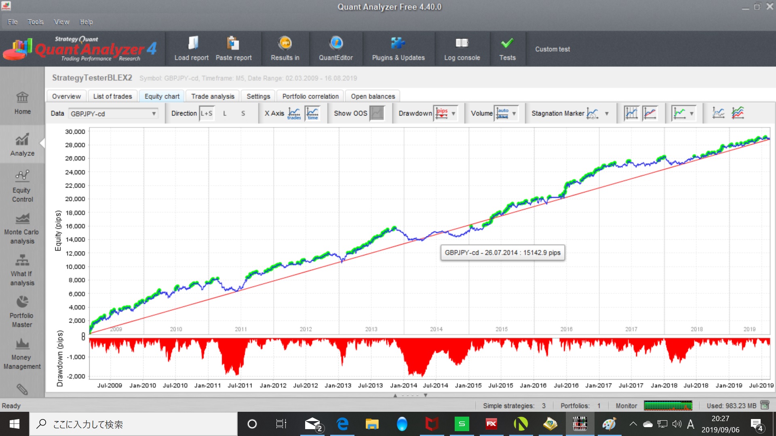The width and height of the screenshot is (776, 436).
Task: Open the Stagnation Marker dropdown arrow
Action: pos(607,114)
